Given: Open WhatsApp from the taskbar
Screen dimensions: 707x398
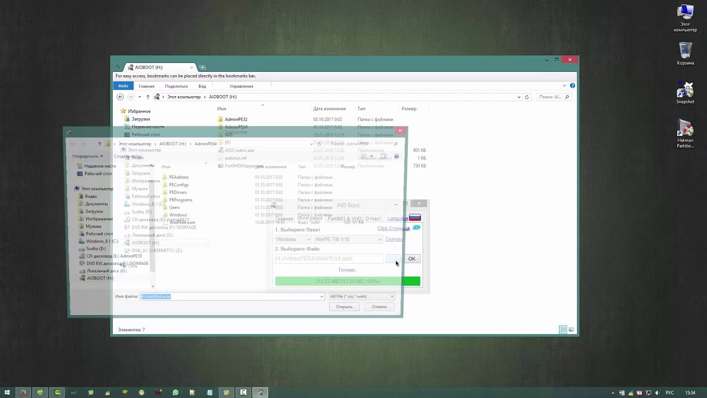Looking at the screenshot, I should click(176, 392).
